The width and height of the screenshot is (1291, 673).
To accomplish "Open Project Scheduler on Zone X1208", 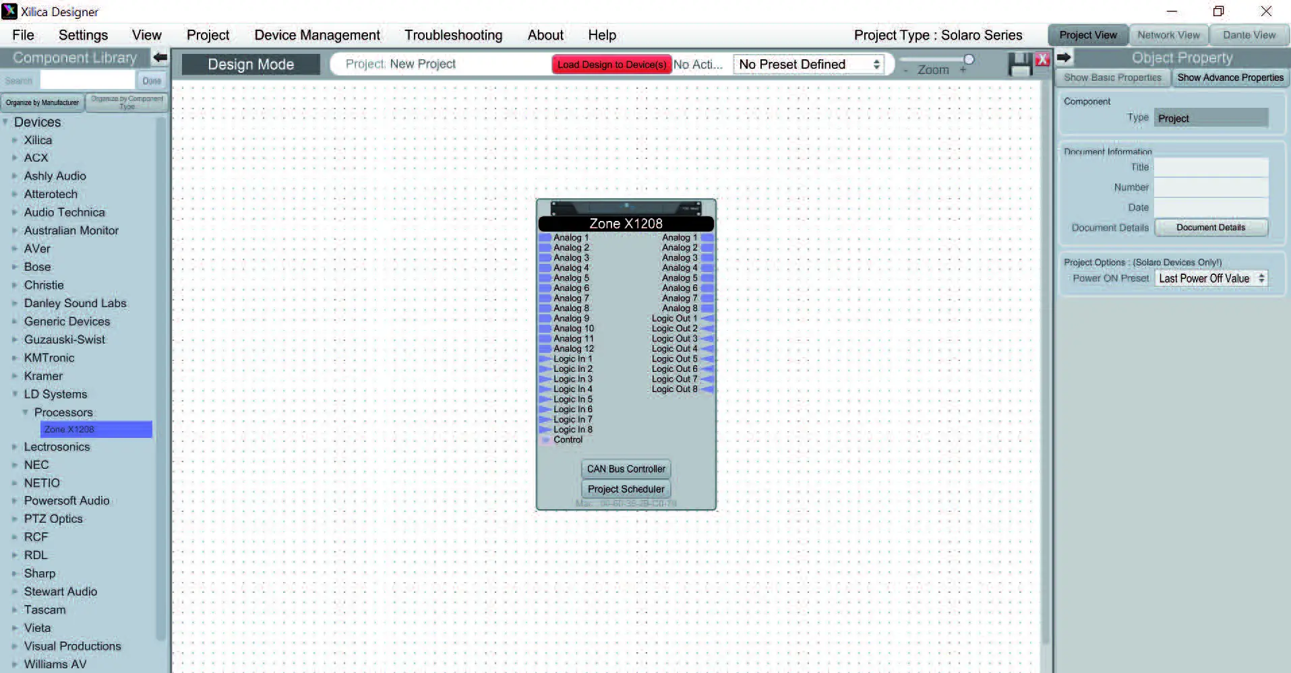I will click(x=625, y=489).
